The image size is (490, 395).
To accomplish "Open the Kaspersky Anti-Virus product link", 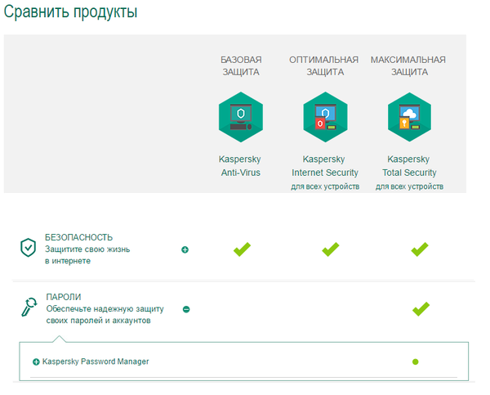I will click(240, 166).
